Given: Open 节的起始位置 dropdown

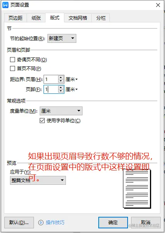Looking at the screenshot, I should 62,38.
